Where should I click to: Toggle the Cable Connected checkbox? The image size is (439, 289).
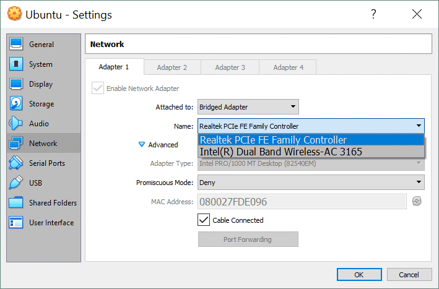203,220
